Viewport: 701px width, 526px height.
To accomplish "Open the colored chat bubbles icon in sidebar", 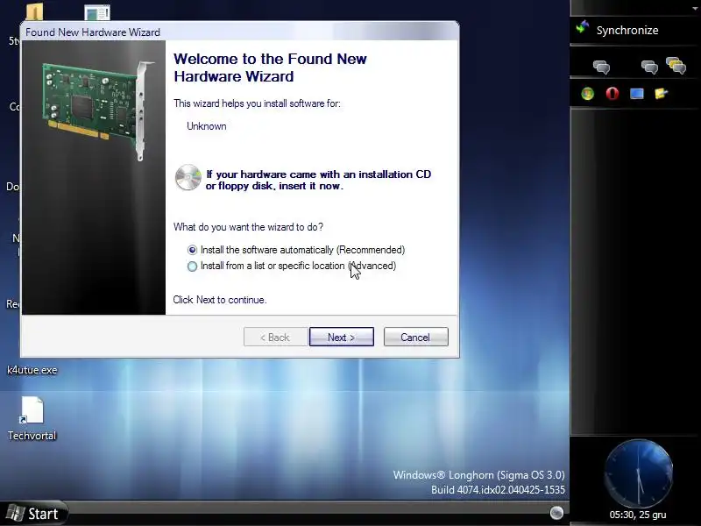I will coord(676,66).
